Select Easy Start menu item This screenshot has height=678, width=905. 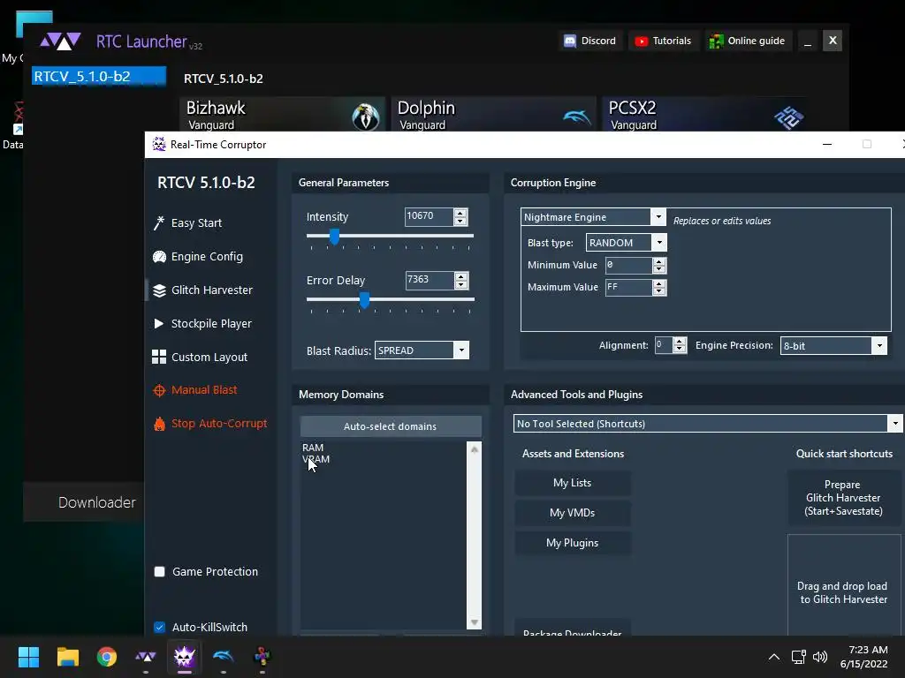[196, 223]
